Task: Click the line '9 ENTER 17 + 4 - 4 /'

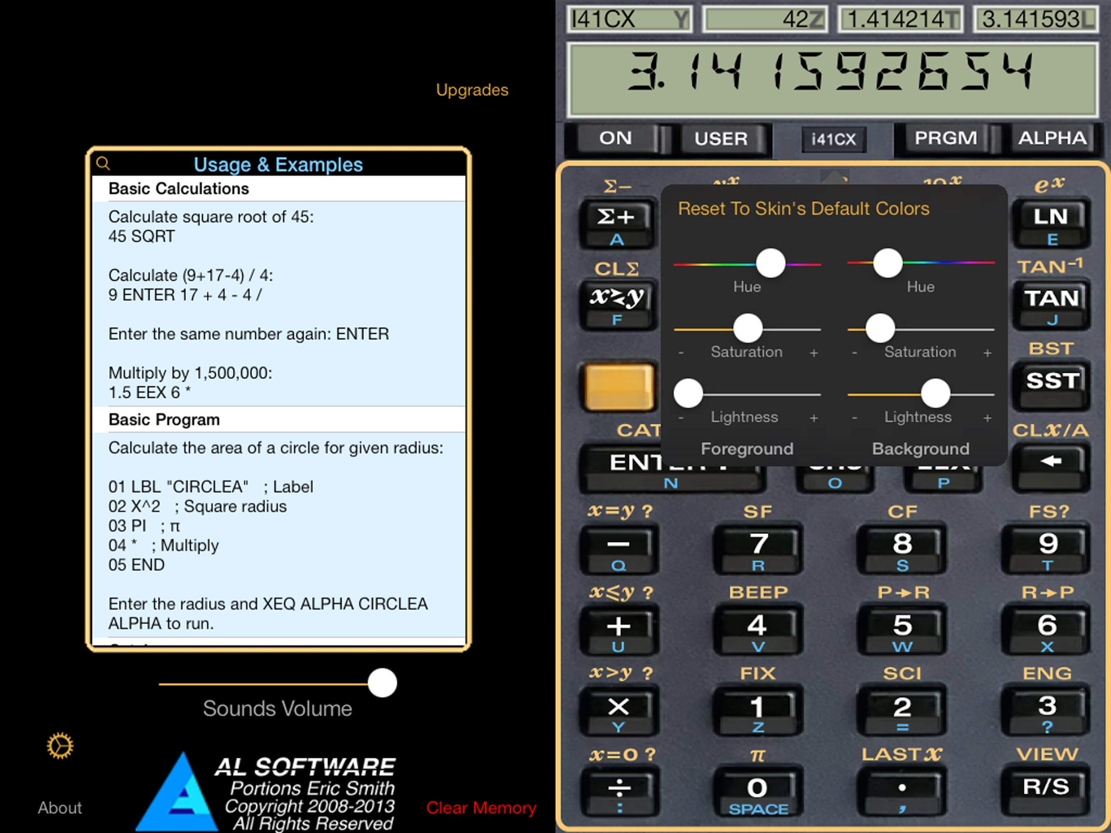Action: coord(185,295)
